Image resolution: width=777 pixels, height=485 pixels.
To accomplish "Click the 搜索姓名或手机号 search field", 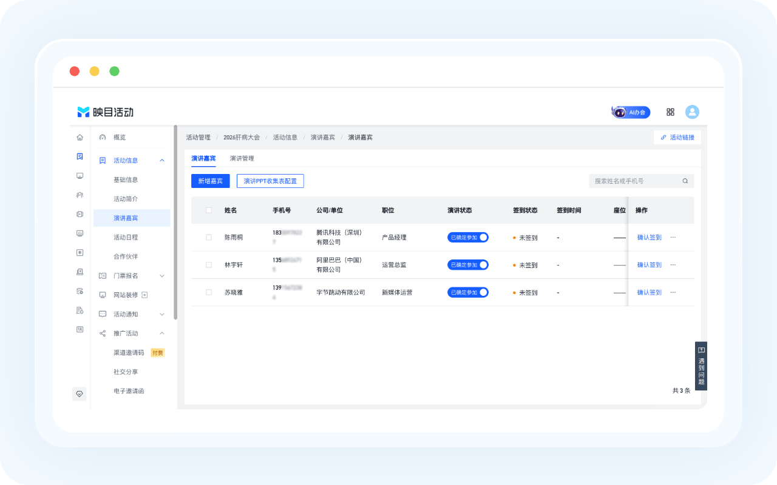I will 641,181.
